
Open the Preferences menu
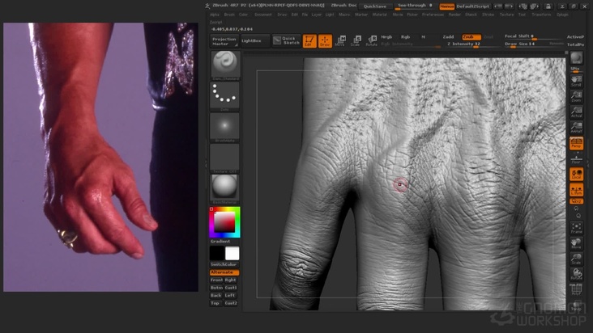433,15
